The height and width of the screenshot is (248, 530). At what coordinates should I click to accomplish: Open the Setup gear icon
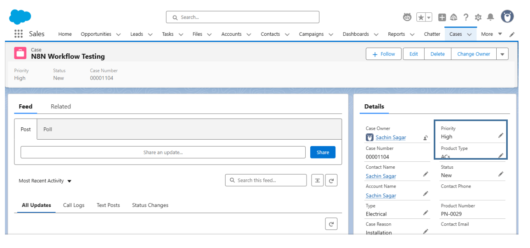pos(478,17)
